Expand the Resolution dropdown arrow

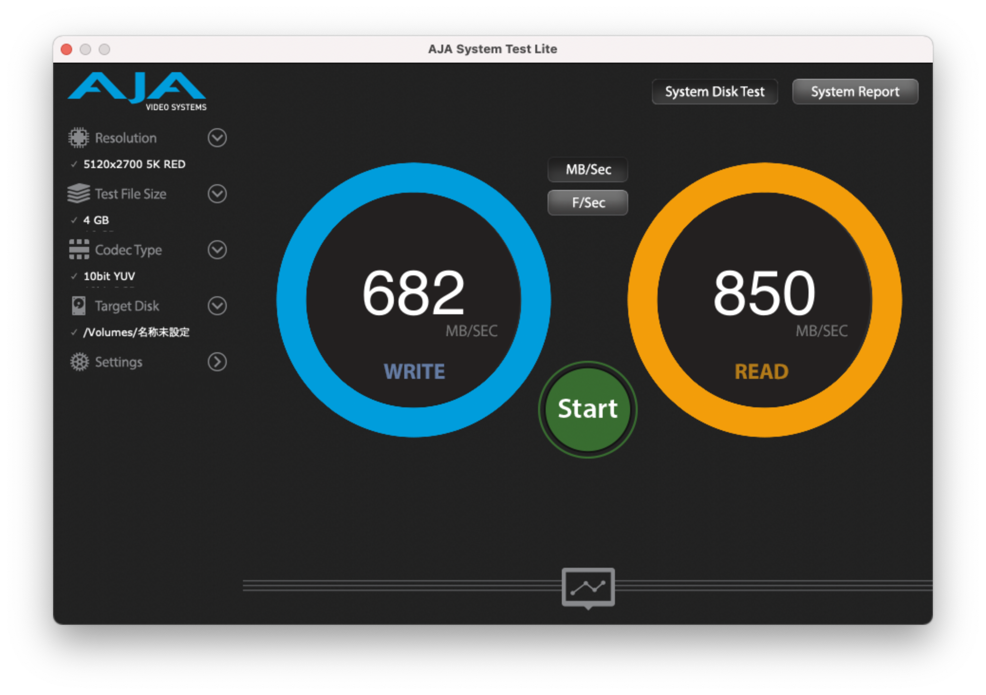click(x=217, y=138)
